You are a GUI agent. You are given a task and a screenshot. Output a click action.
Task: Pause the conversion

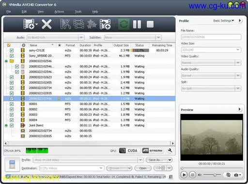pyautogui.click(x=137, y=24)
